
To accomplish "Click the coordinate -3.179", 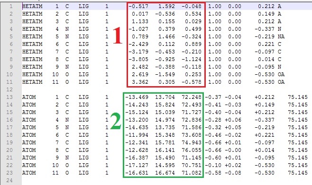I will (x=138, y=52).
